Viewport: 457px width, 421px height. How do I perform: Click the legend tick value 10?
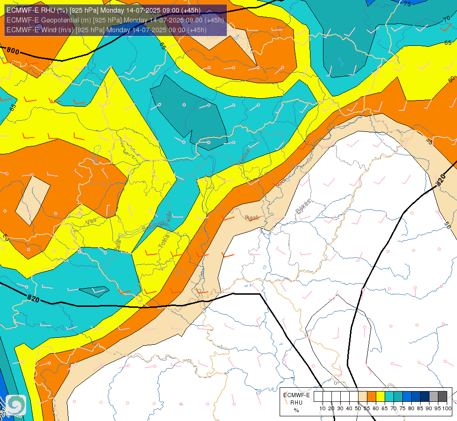(323, 408)
